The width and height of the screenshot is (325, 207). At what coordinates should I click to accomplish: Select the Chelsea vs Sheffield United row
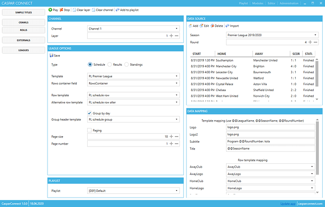[252, 90]
